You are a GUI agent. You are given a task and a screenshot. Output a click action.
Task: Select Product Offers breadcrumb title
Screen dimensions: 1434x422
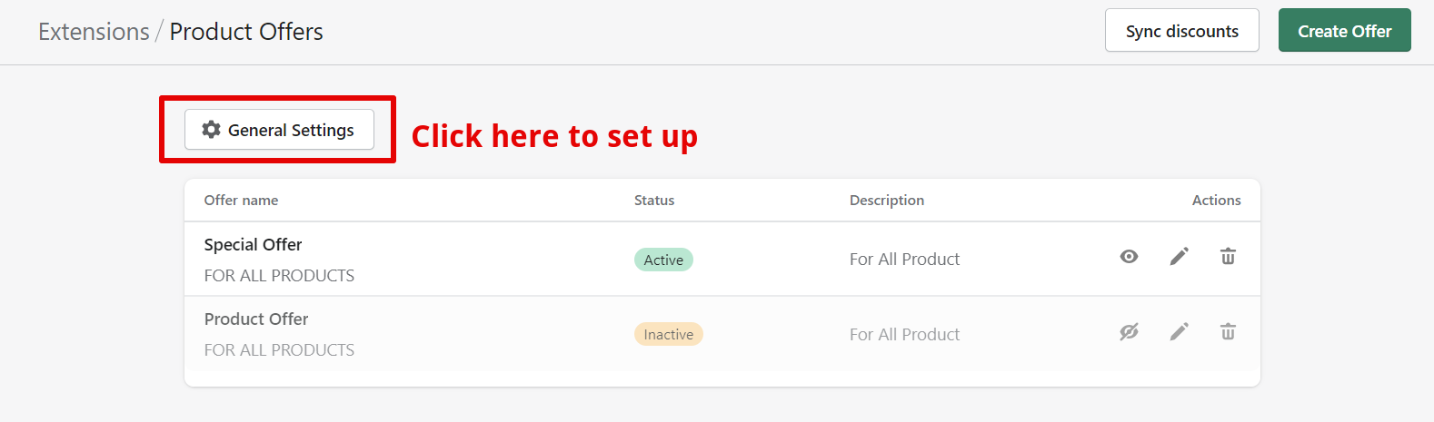point(246,32)
